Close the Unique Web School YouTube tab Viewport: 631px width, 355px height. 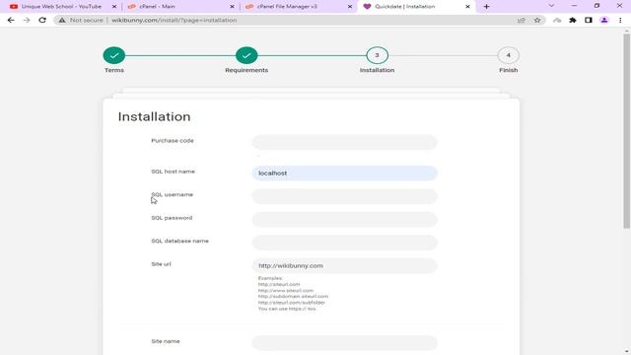(114, 7)
